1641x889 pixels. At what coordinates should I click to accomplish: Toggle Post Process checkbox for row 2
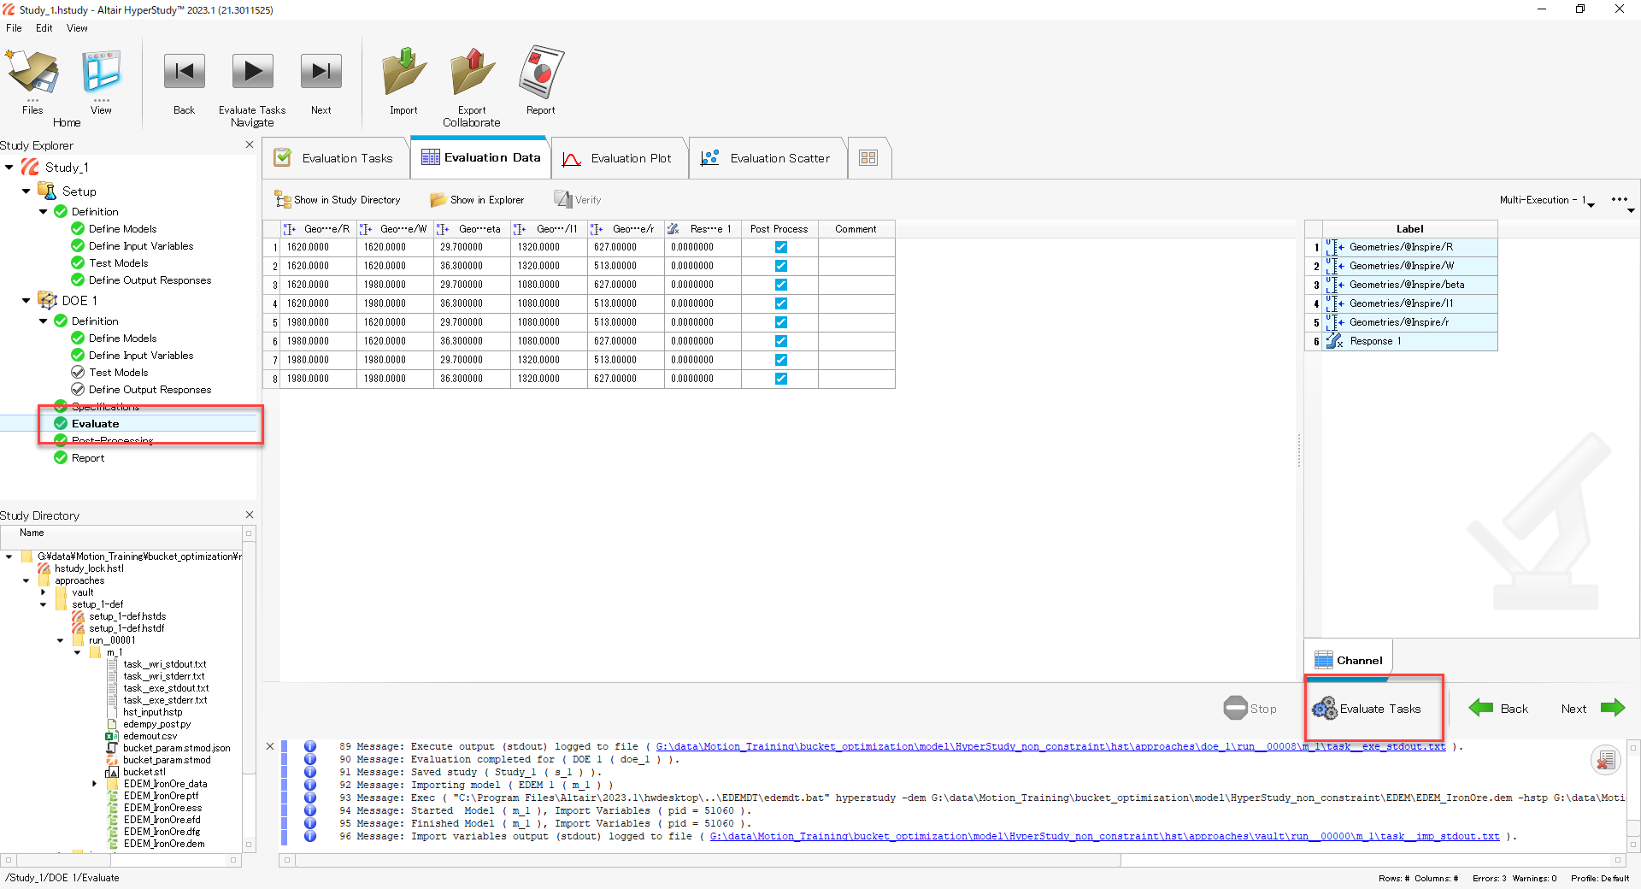(780, 266)
